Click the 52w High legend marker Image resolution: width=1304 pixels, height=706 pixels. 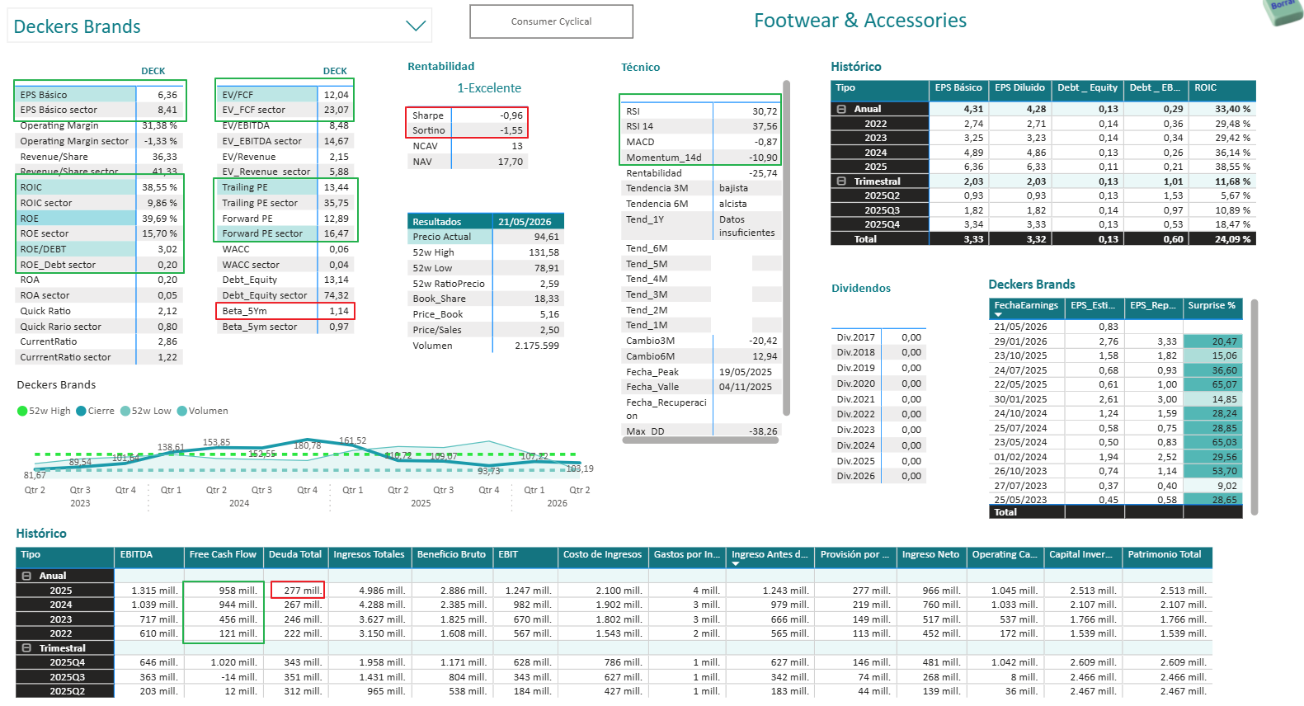(22, 411)
